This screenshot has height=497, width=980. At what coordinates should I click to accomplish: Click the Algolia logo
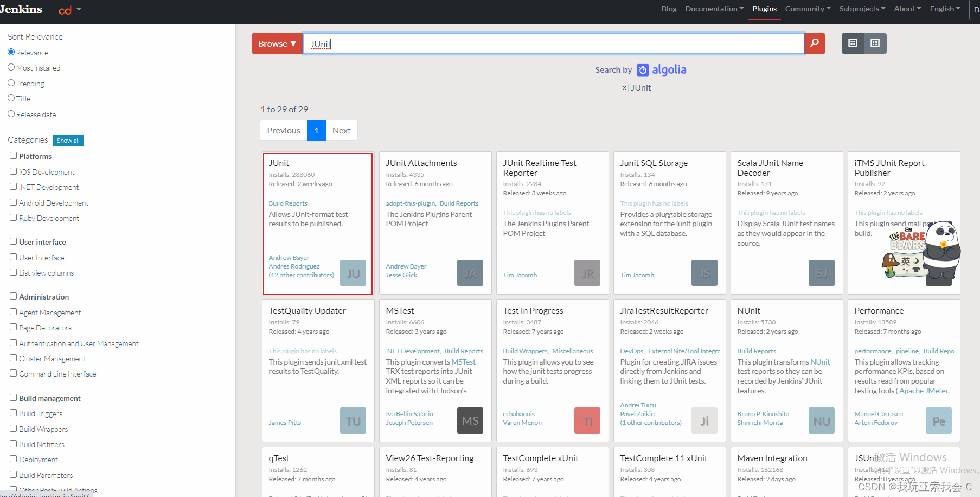[x=662, y=69]
